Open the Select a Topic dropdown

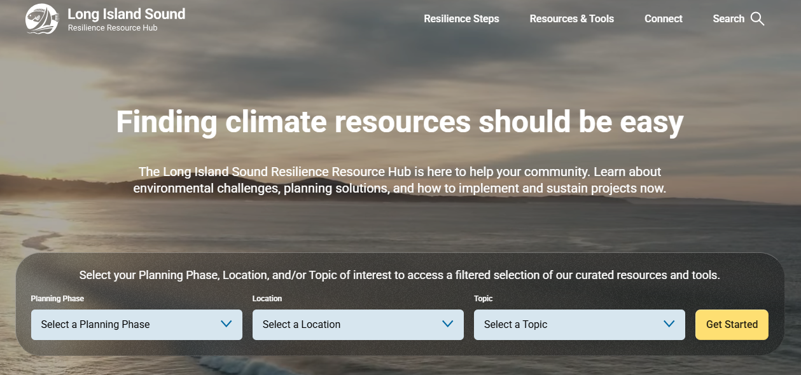pyautogui.click(x=580, y=325)
